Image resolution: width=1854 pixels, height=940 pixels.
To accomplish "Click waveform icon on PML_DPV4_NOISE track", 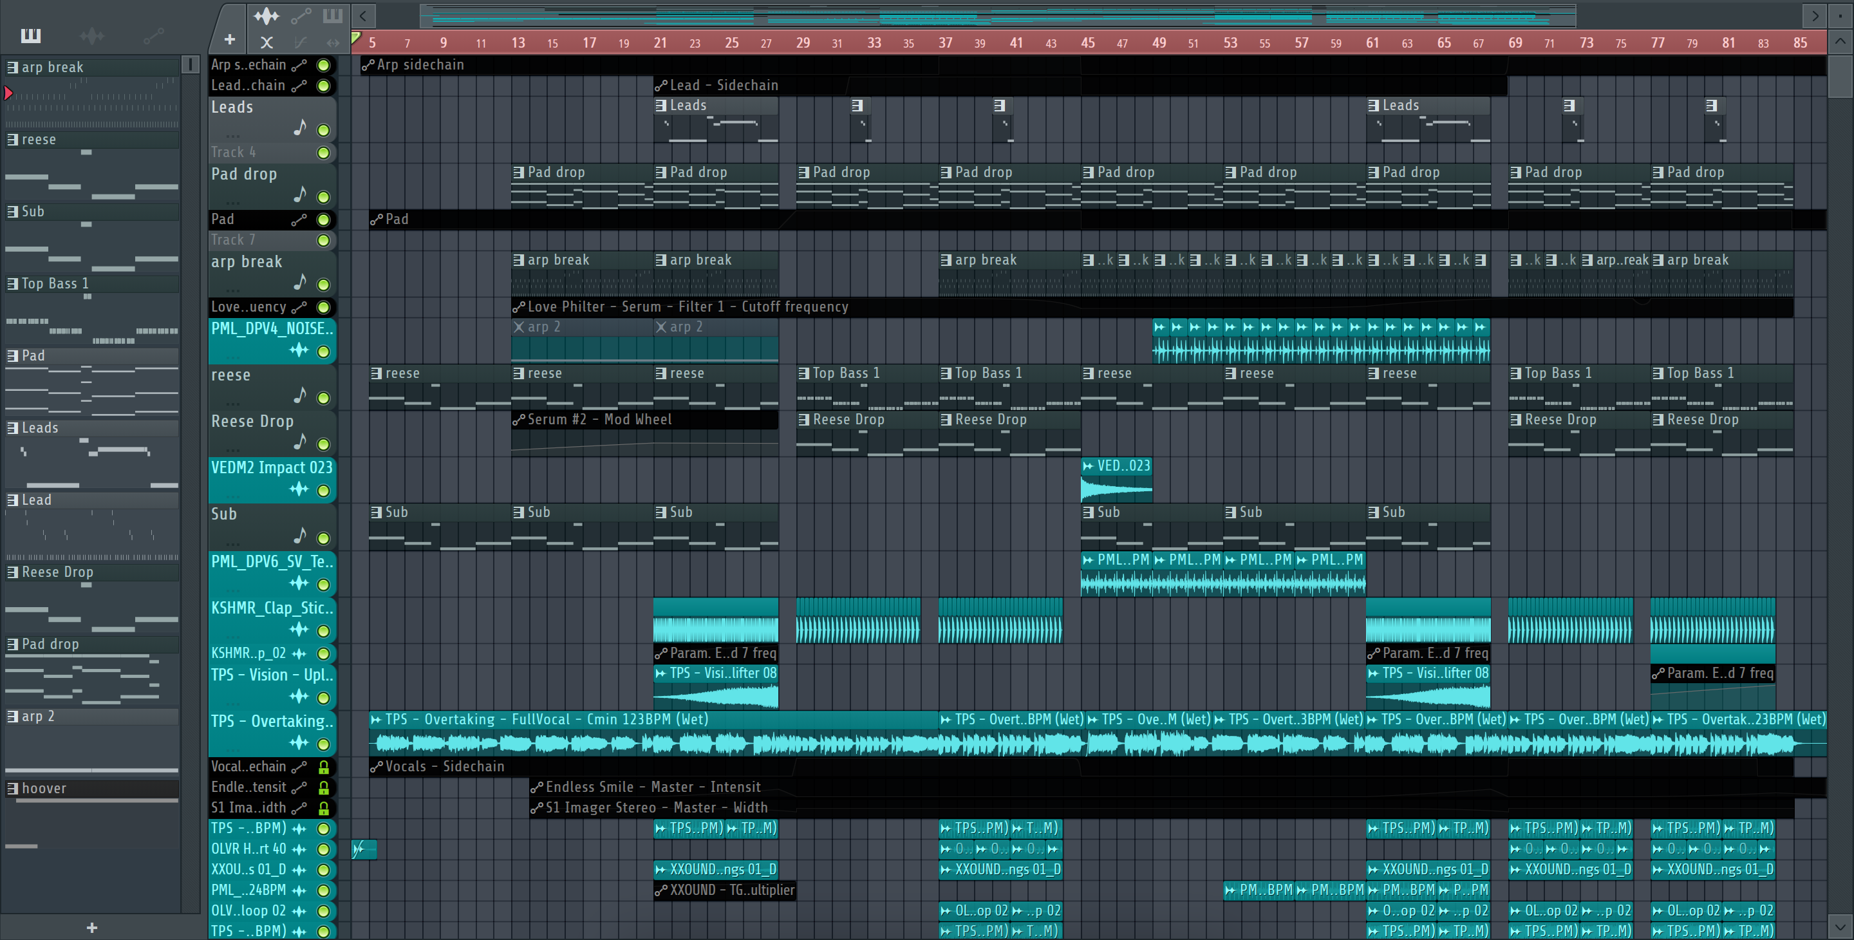I will 299,350.
